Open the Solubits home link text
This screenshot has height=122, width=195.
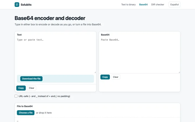point(26,5)
